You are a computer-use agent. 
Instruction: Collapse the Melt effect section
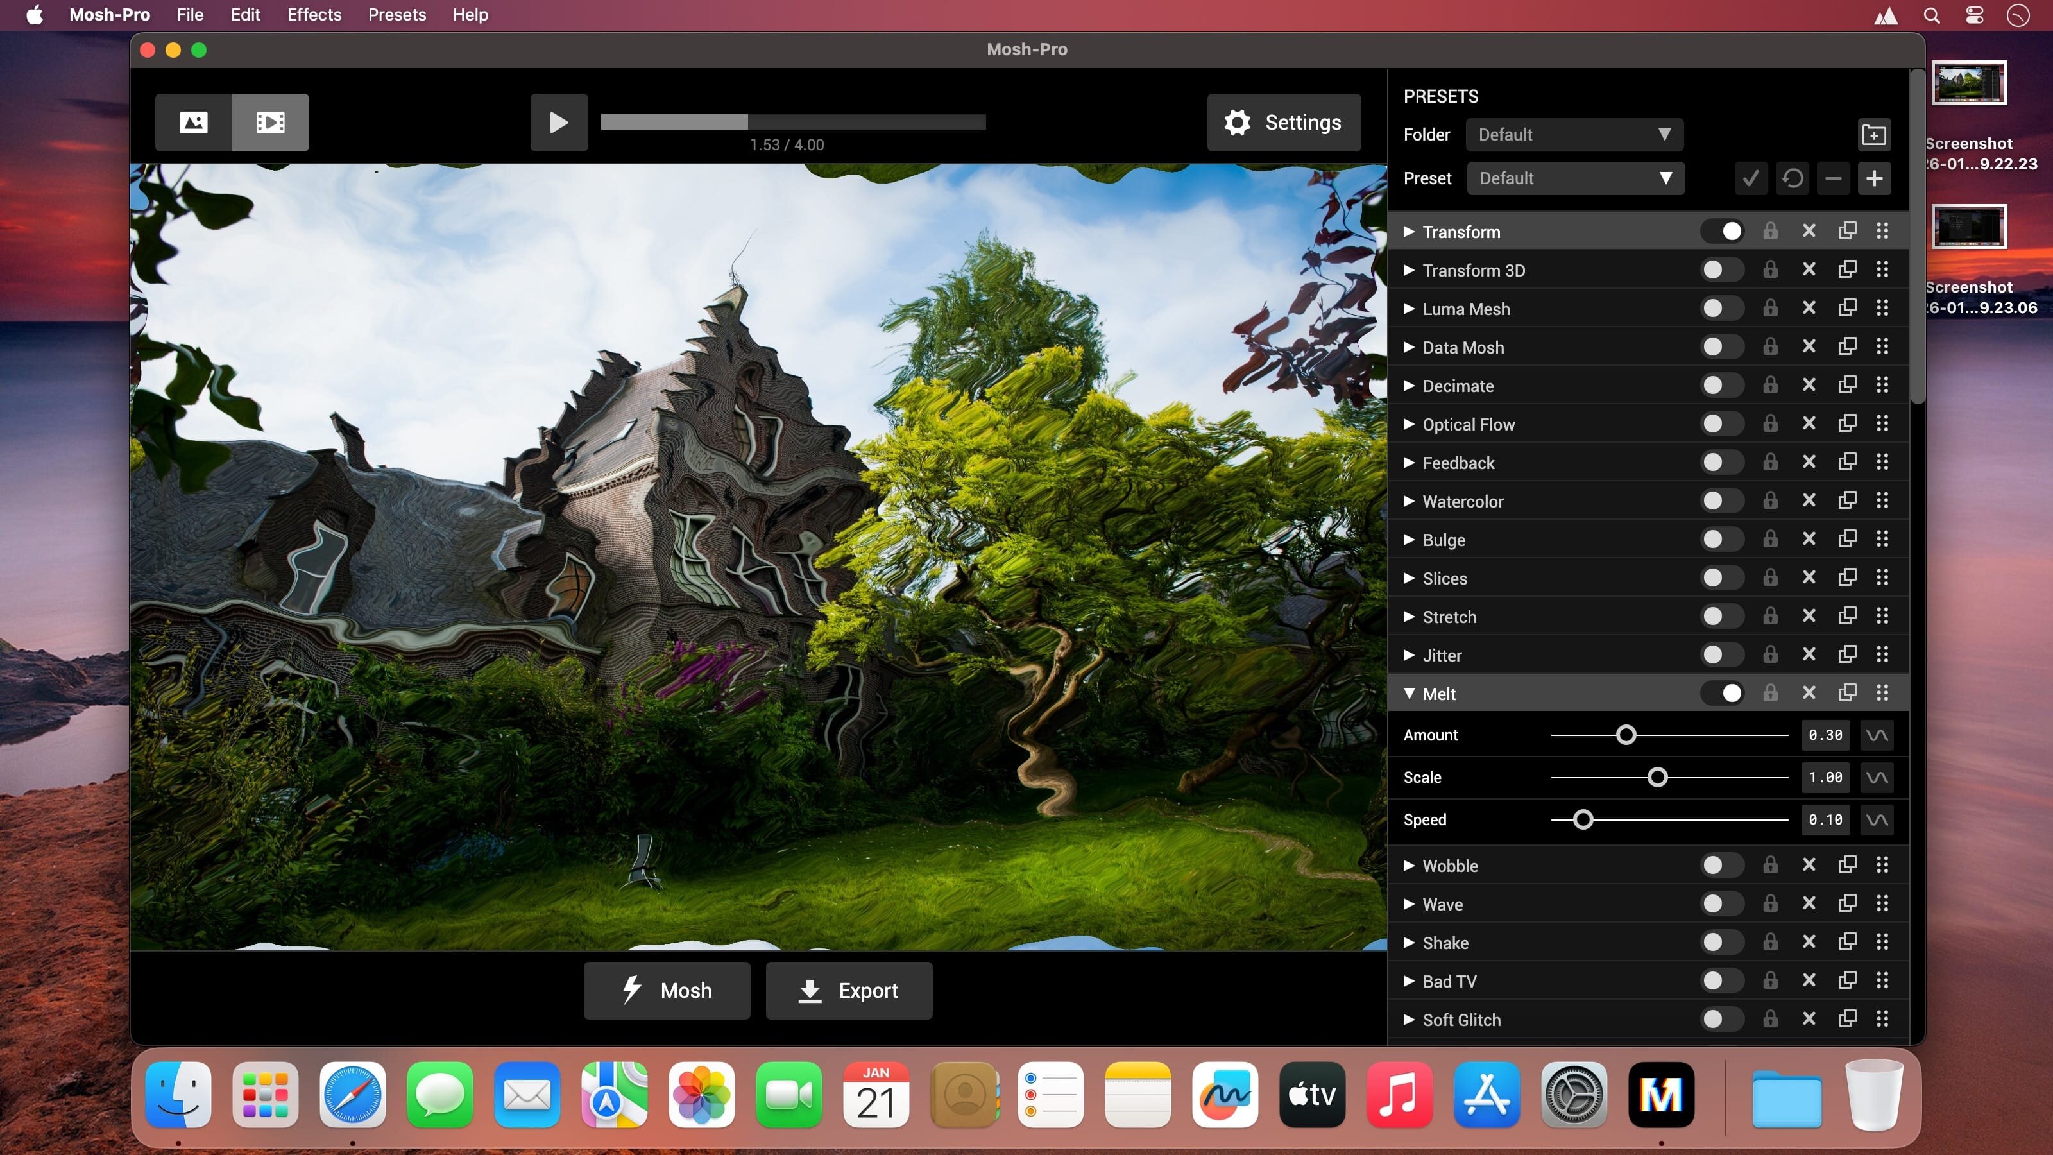(x=1409, y=694)
